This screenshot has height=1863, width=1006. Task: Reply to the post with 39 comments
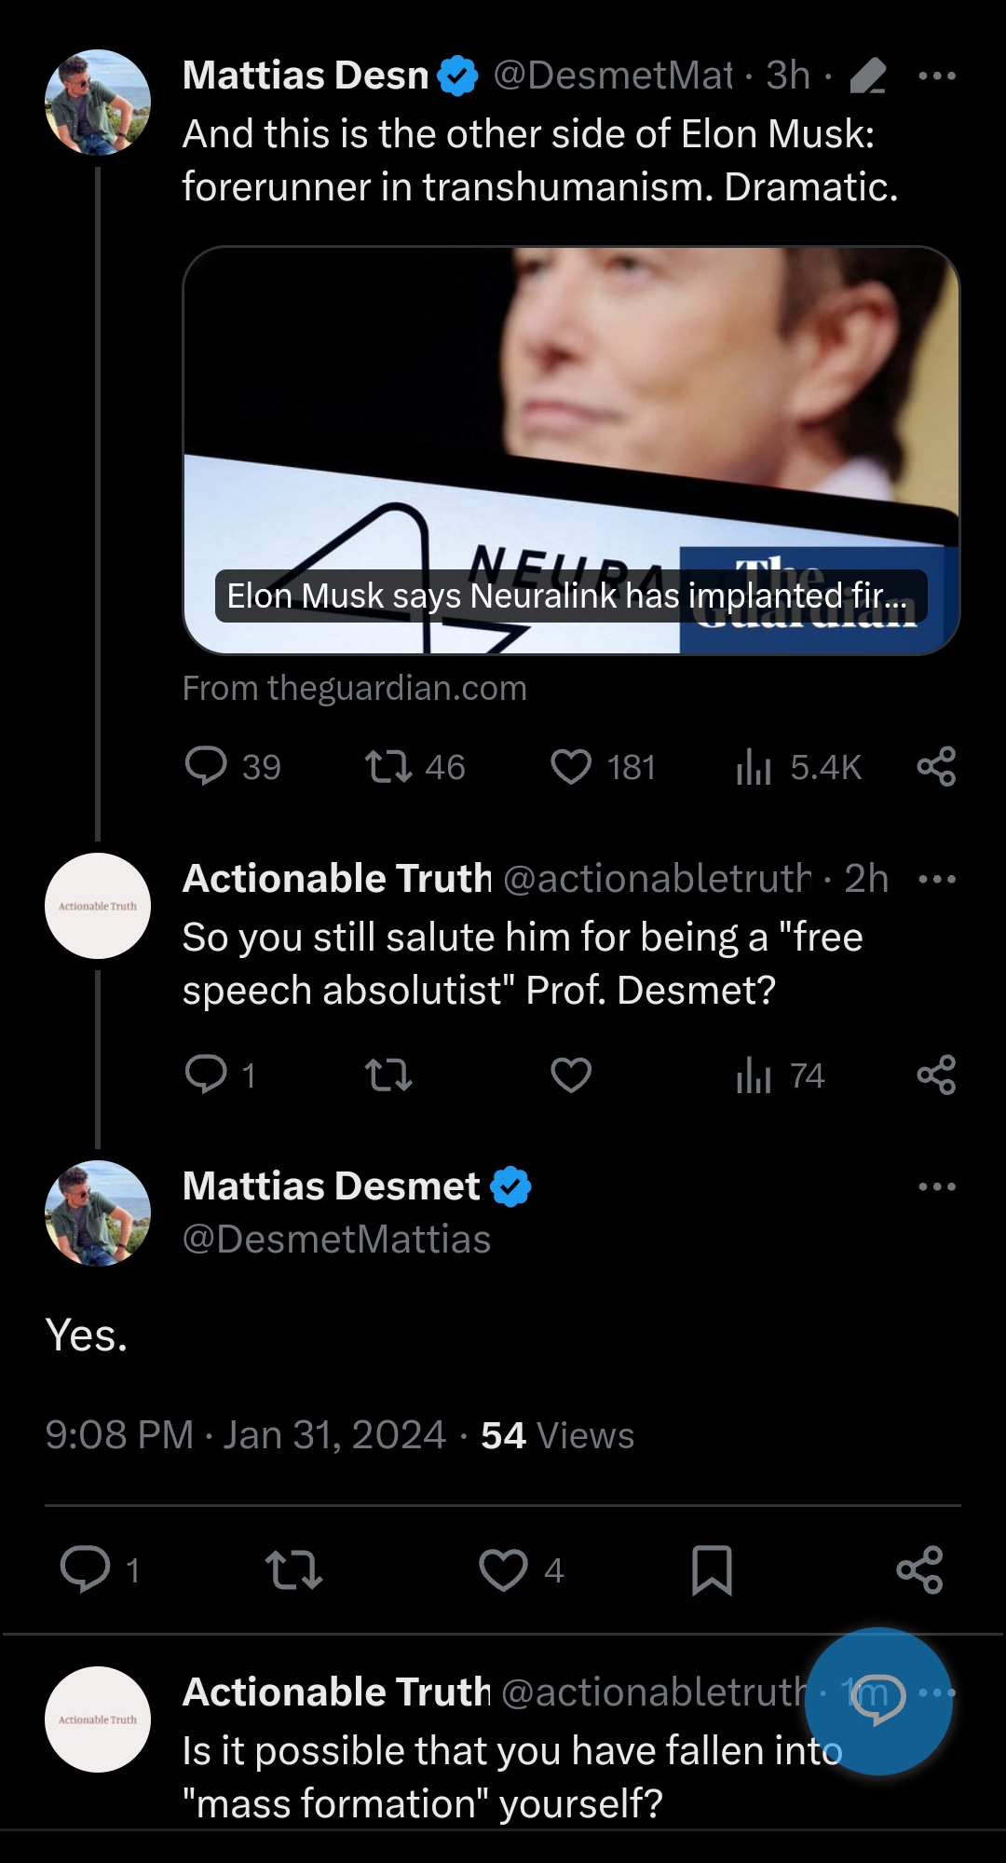pos(206,766)
